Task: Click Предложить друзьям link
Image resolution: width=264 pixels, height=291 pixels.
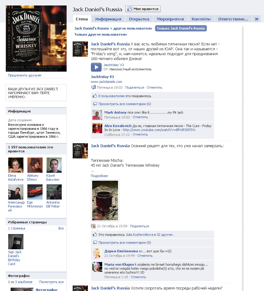Action: (x=25, y=75)
